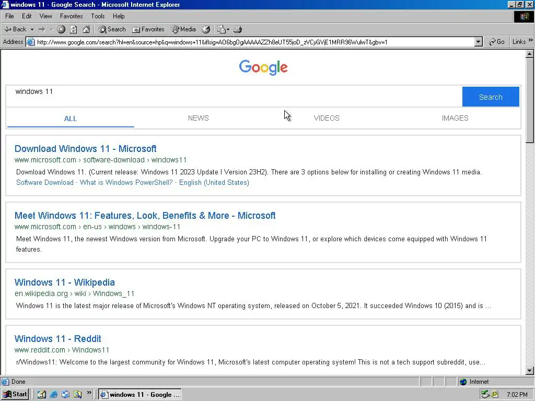Open 'What is Windows PowerShell?' sitelink
The height and width of the screenshot is (401, 535).
[x=126, y=182]
